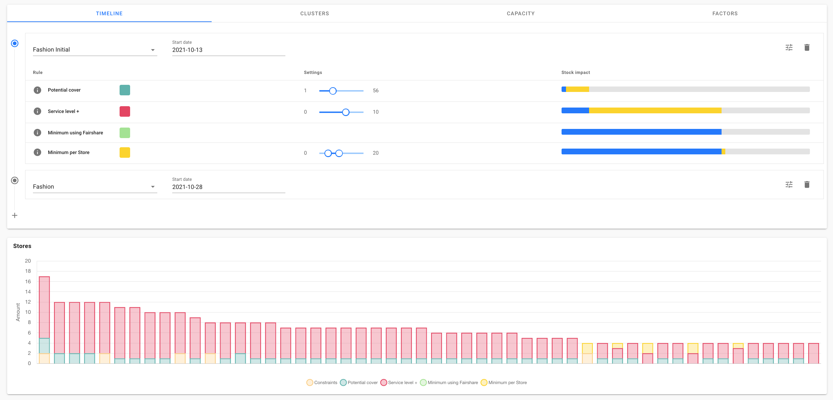Select the Fashion radio button
Screen dimensions: 833x400
coord(15,180)
